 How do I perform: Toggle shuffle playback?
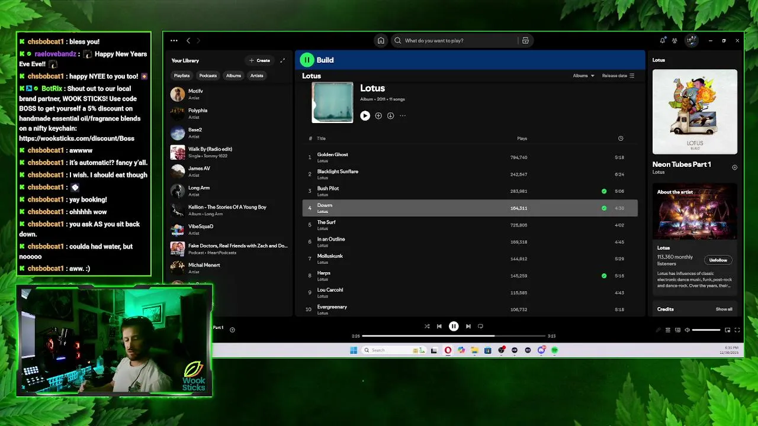427,326
